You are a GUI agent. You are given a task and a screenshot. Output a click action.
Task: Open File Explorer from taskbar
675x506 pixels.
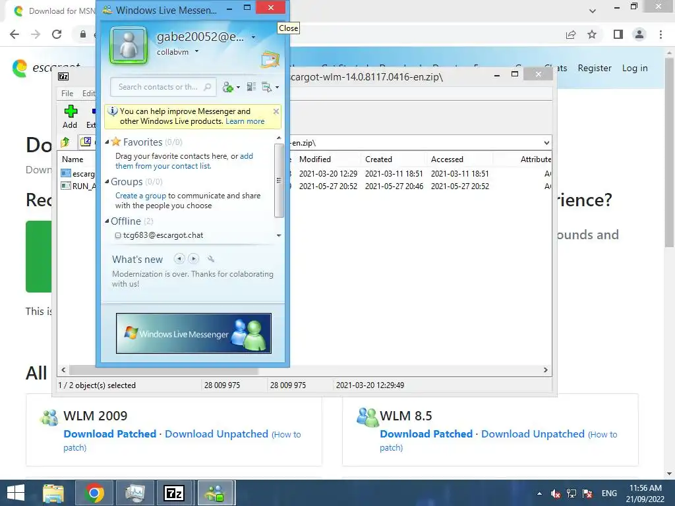pos(53,493)
